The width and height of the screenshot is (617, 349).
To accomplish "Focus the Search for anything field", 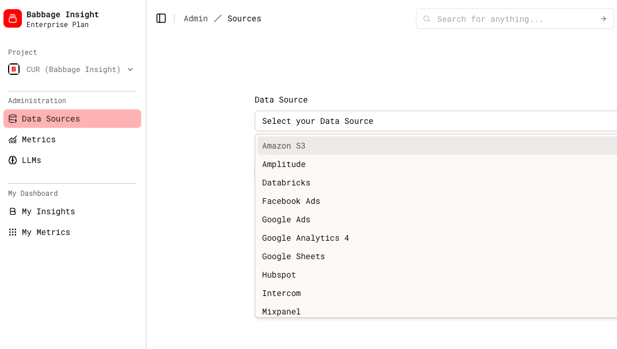I will tap(514, 19).
